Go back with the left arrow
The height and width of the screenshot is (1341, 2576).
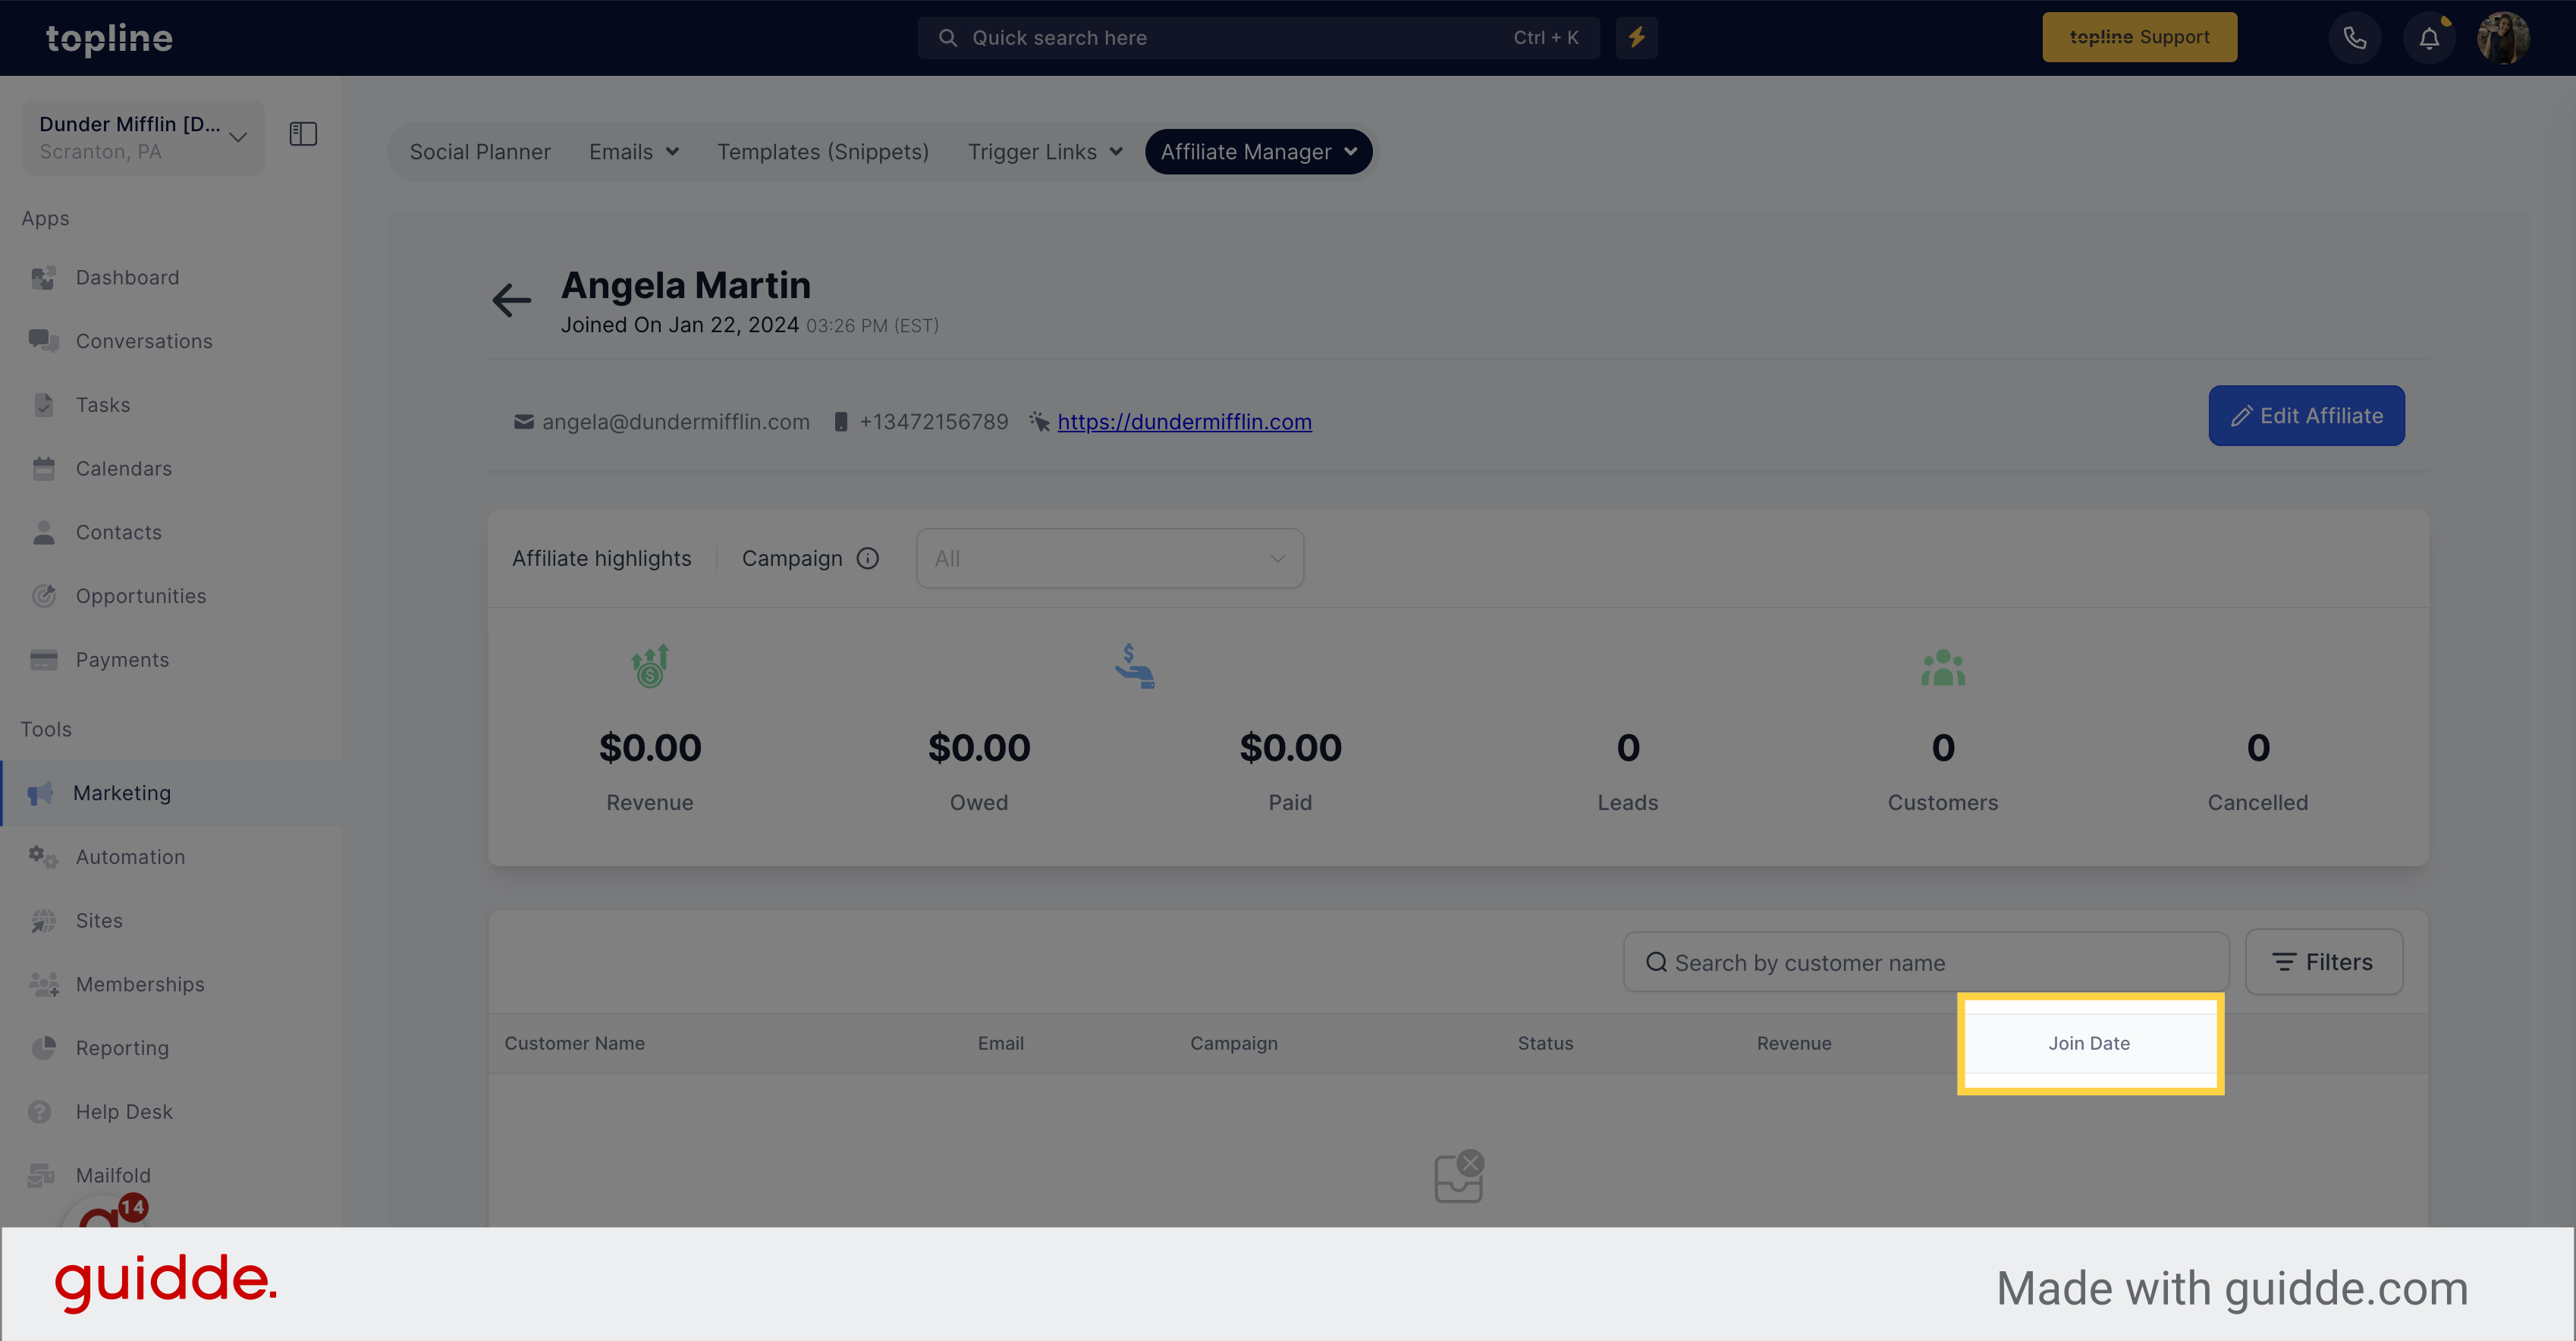tap(511, 300)
